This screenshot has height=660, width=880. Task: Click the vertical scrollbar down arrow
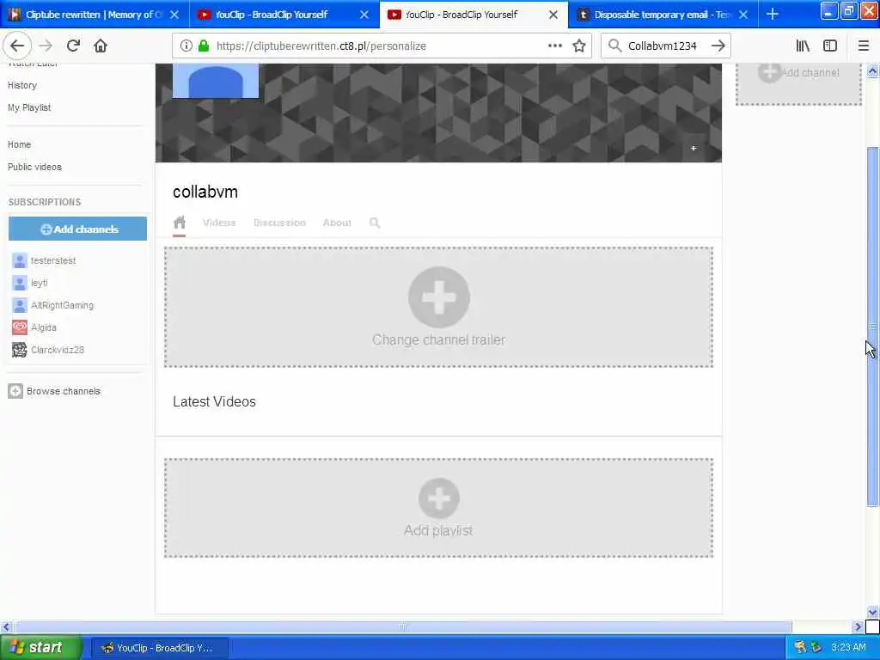872,612
